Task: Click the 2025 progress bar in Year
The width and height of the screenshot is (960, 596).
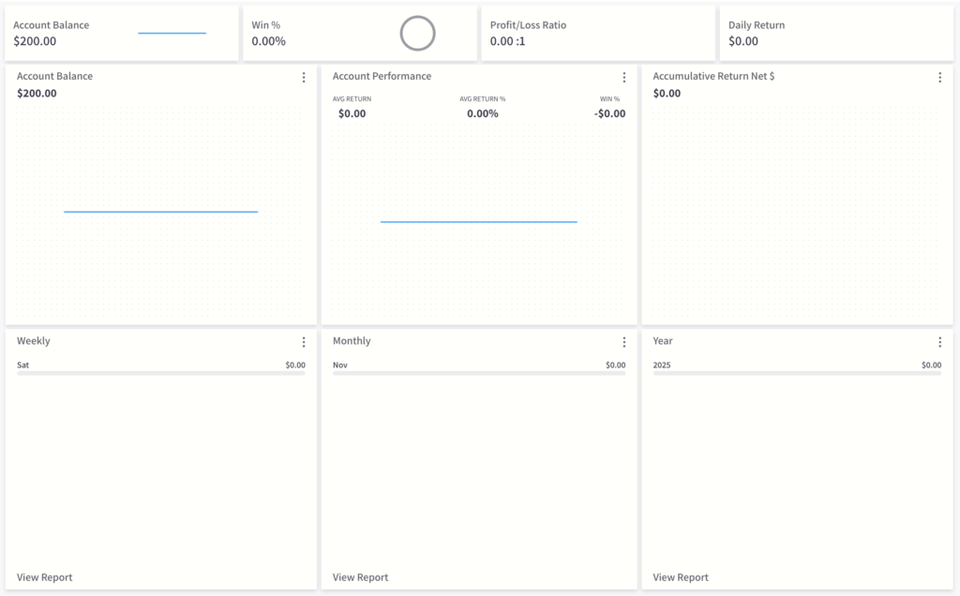Action: [797, 373]
